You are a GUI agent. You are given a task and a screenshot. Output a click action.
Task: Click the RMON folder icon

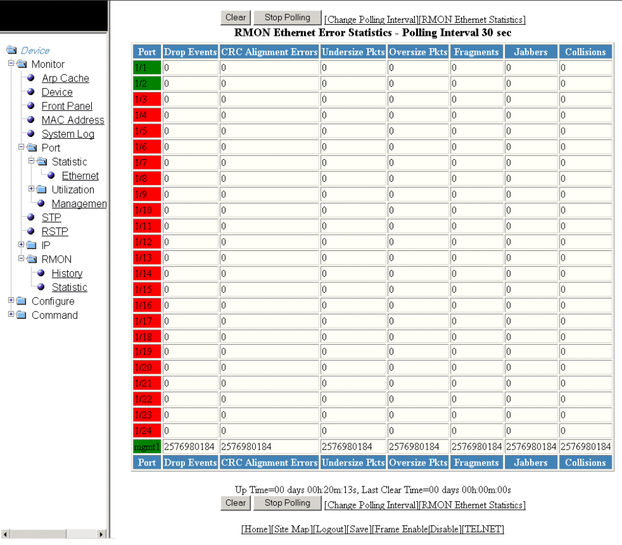pyautogui.click(x=32, y=259)
